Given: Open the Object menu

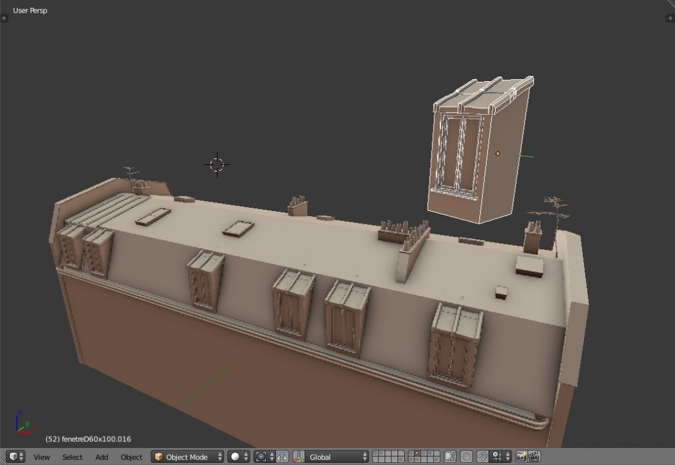Looking at the screenshot, I should click(x=131, y=456).
